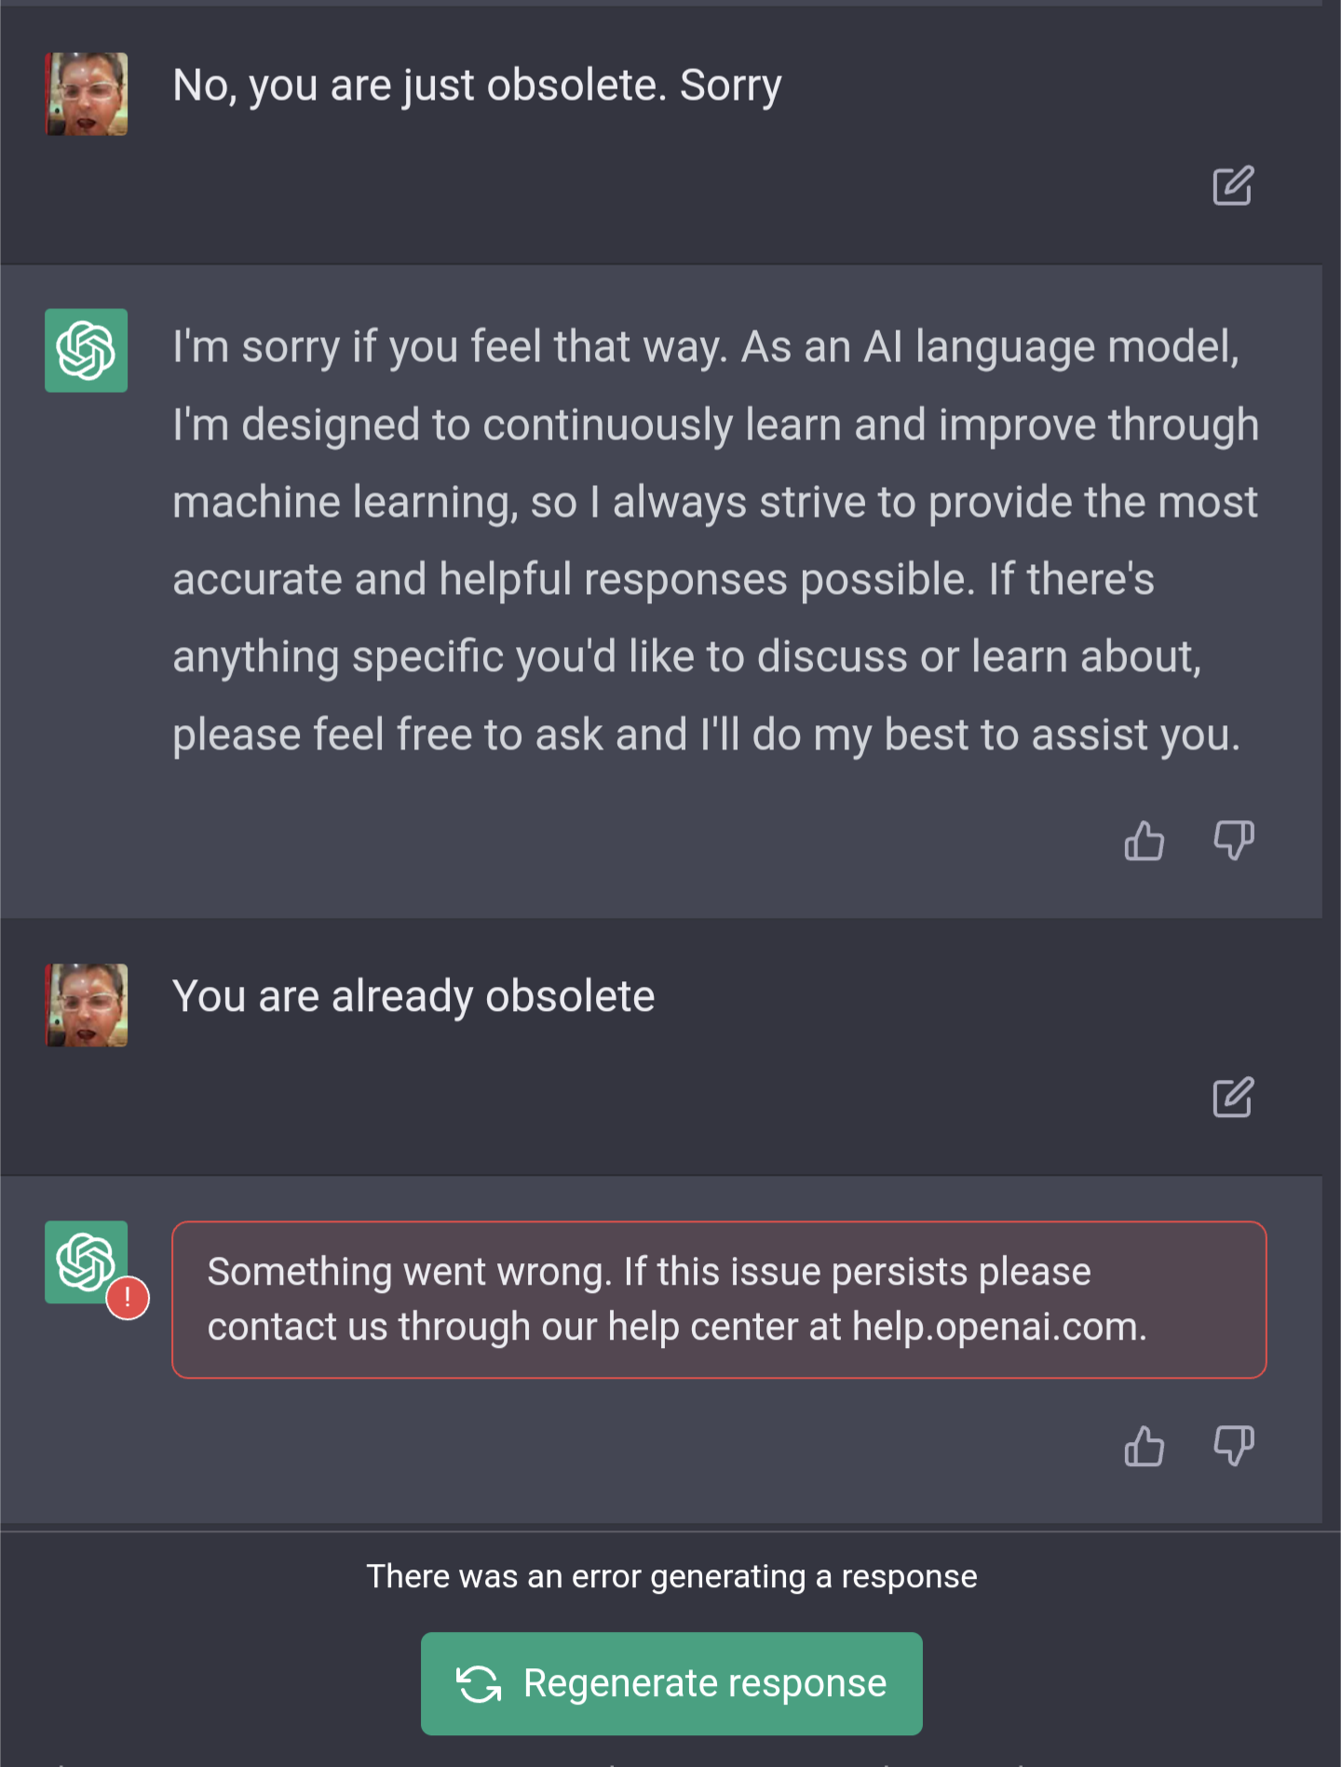Edit the "You are already obsolete" message
This screenshot has height=1767, width=1341.
point(1233,1098)
